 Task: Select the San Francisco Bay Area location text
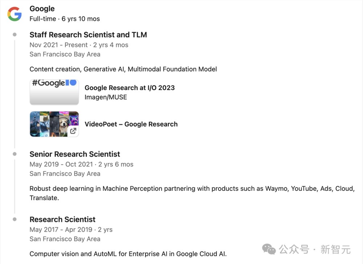point(65,54)
